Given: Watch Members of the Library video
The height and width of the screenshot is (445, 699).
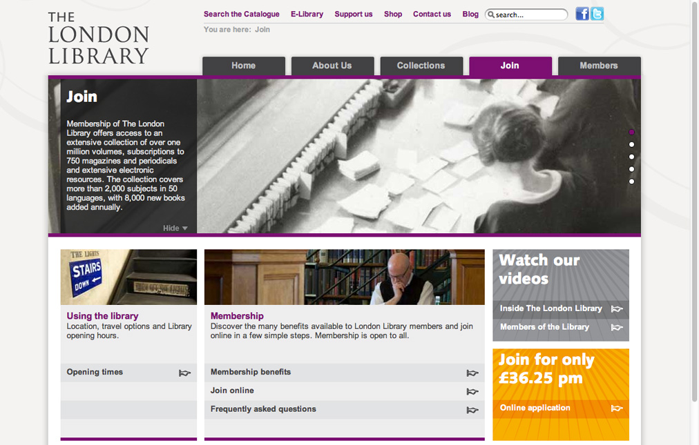Looking at the screenshot, I should point(544,327).
